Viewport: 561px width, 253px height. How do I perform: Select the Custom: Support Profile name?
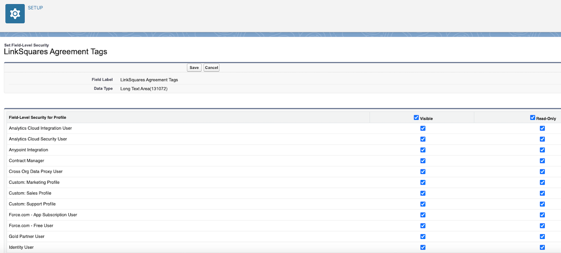point(32,204)
